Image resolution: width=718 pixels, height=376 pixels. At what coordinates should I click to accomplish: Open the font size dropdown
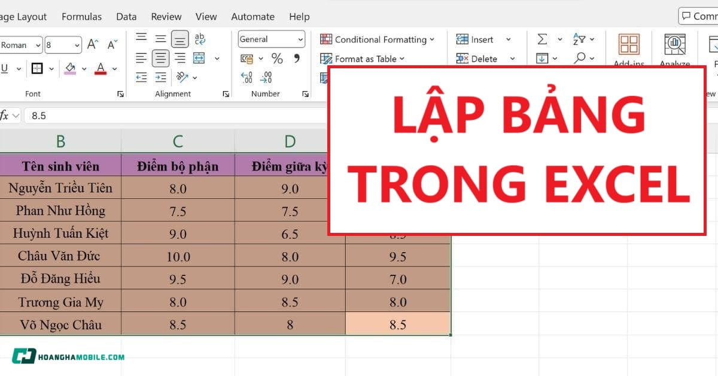(x=78, y=44)
